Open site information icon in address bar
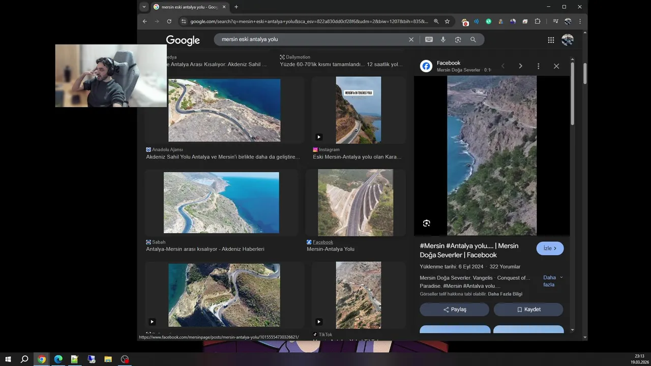 point(184,21)
